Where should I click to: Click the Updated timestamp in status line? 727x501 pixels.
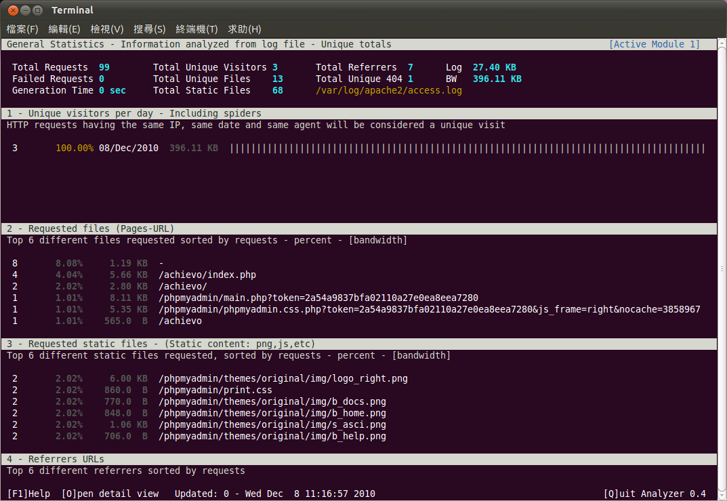[x=275, y=494]
